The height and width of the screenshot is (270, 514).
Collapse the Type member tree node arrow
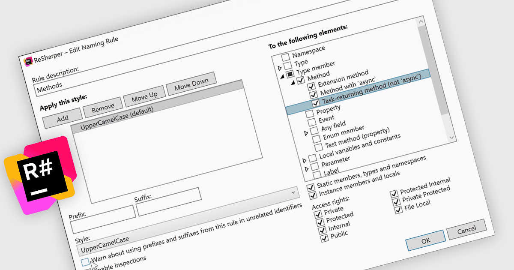[282, 76]
